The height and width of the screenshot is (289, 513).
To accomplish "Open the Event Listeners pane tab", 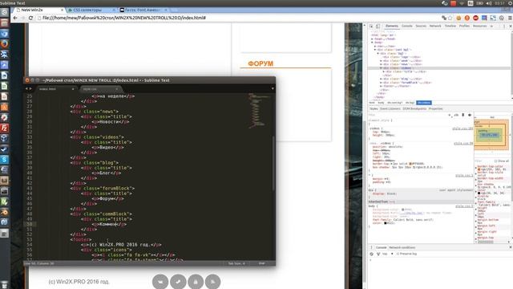I will 390,109.
